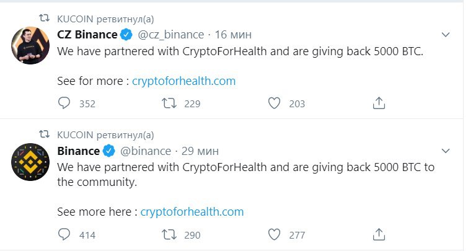This screenshot has width=468, height=251.
Task: Open Binance logo profile picture
Action: tap(30, 162)
